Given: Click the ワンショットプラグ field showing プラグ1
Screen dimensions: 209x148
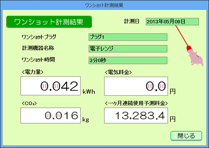Looking at the screenshot, I should click(x=128, y=37).
